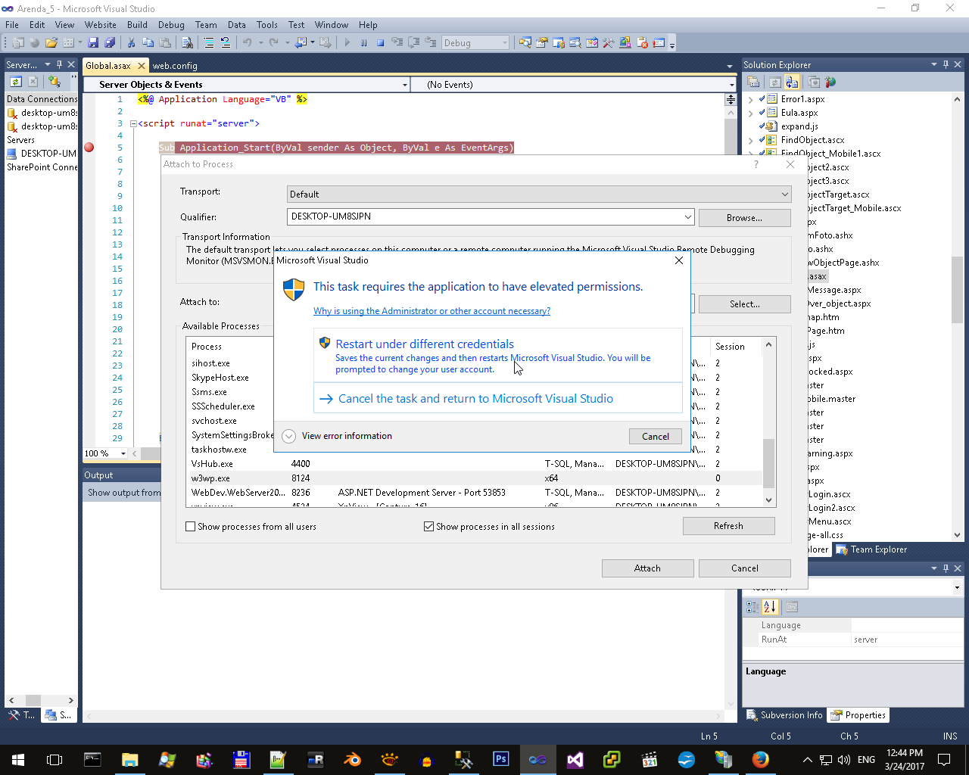This screenshot has width=969, height=775.
Task: Click the Stop Debugging square icon
Action: [381, 43]
